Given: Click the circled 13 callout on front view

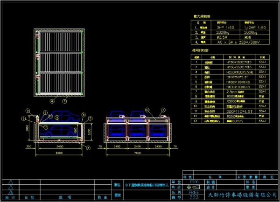Looking at the screenshot, I should 147,110.
